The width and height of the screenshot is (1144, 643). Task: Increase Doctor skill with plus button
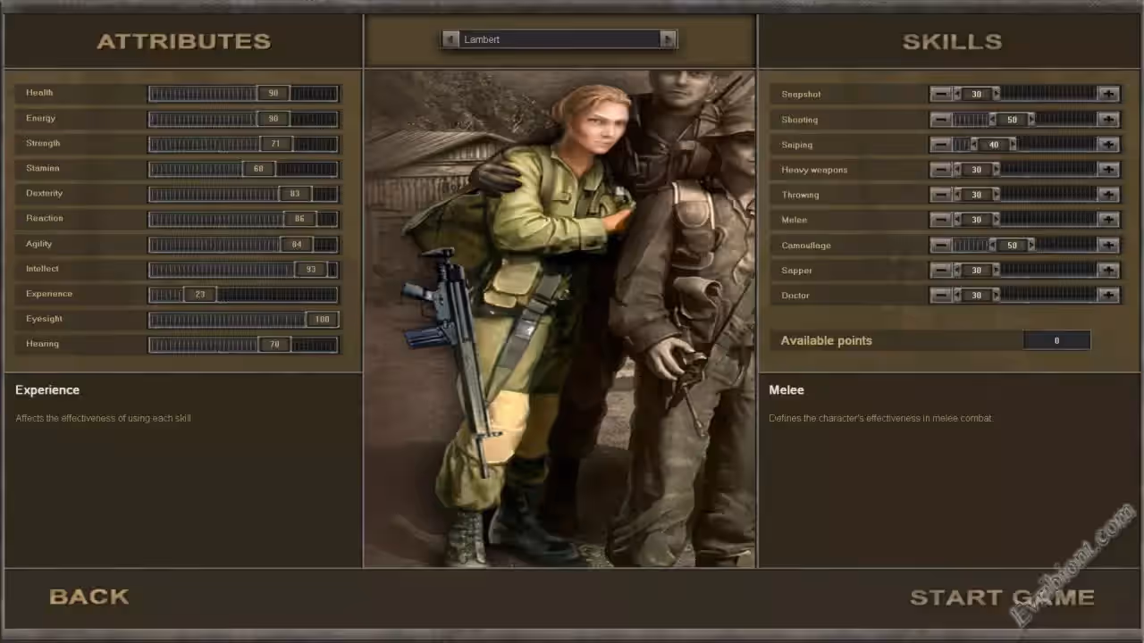pyautogui.click(x=1108, y=295)
